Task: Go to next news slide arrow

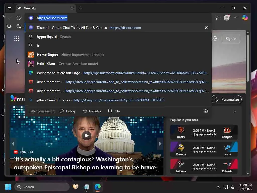Action: [x=160, y=144]
